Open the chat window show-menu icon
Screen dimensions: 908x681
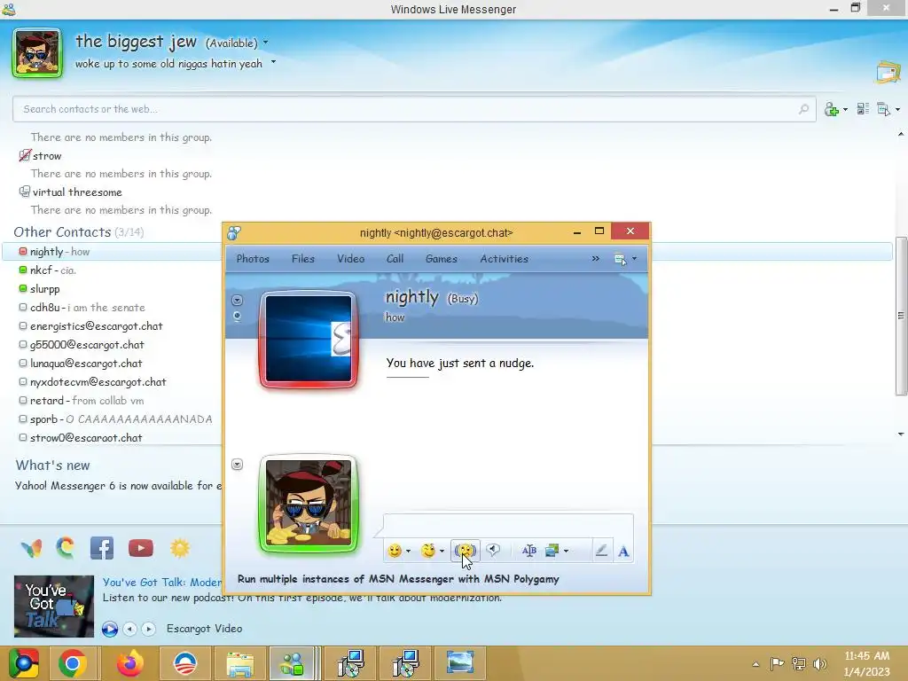coord(620,260)
